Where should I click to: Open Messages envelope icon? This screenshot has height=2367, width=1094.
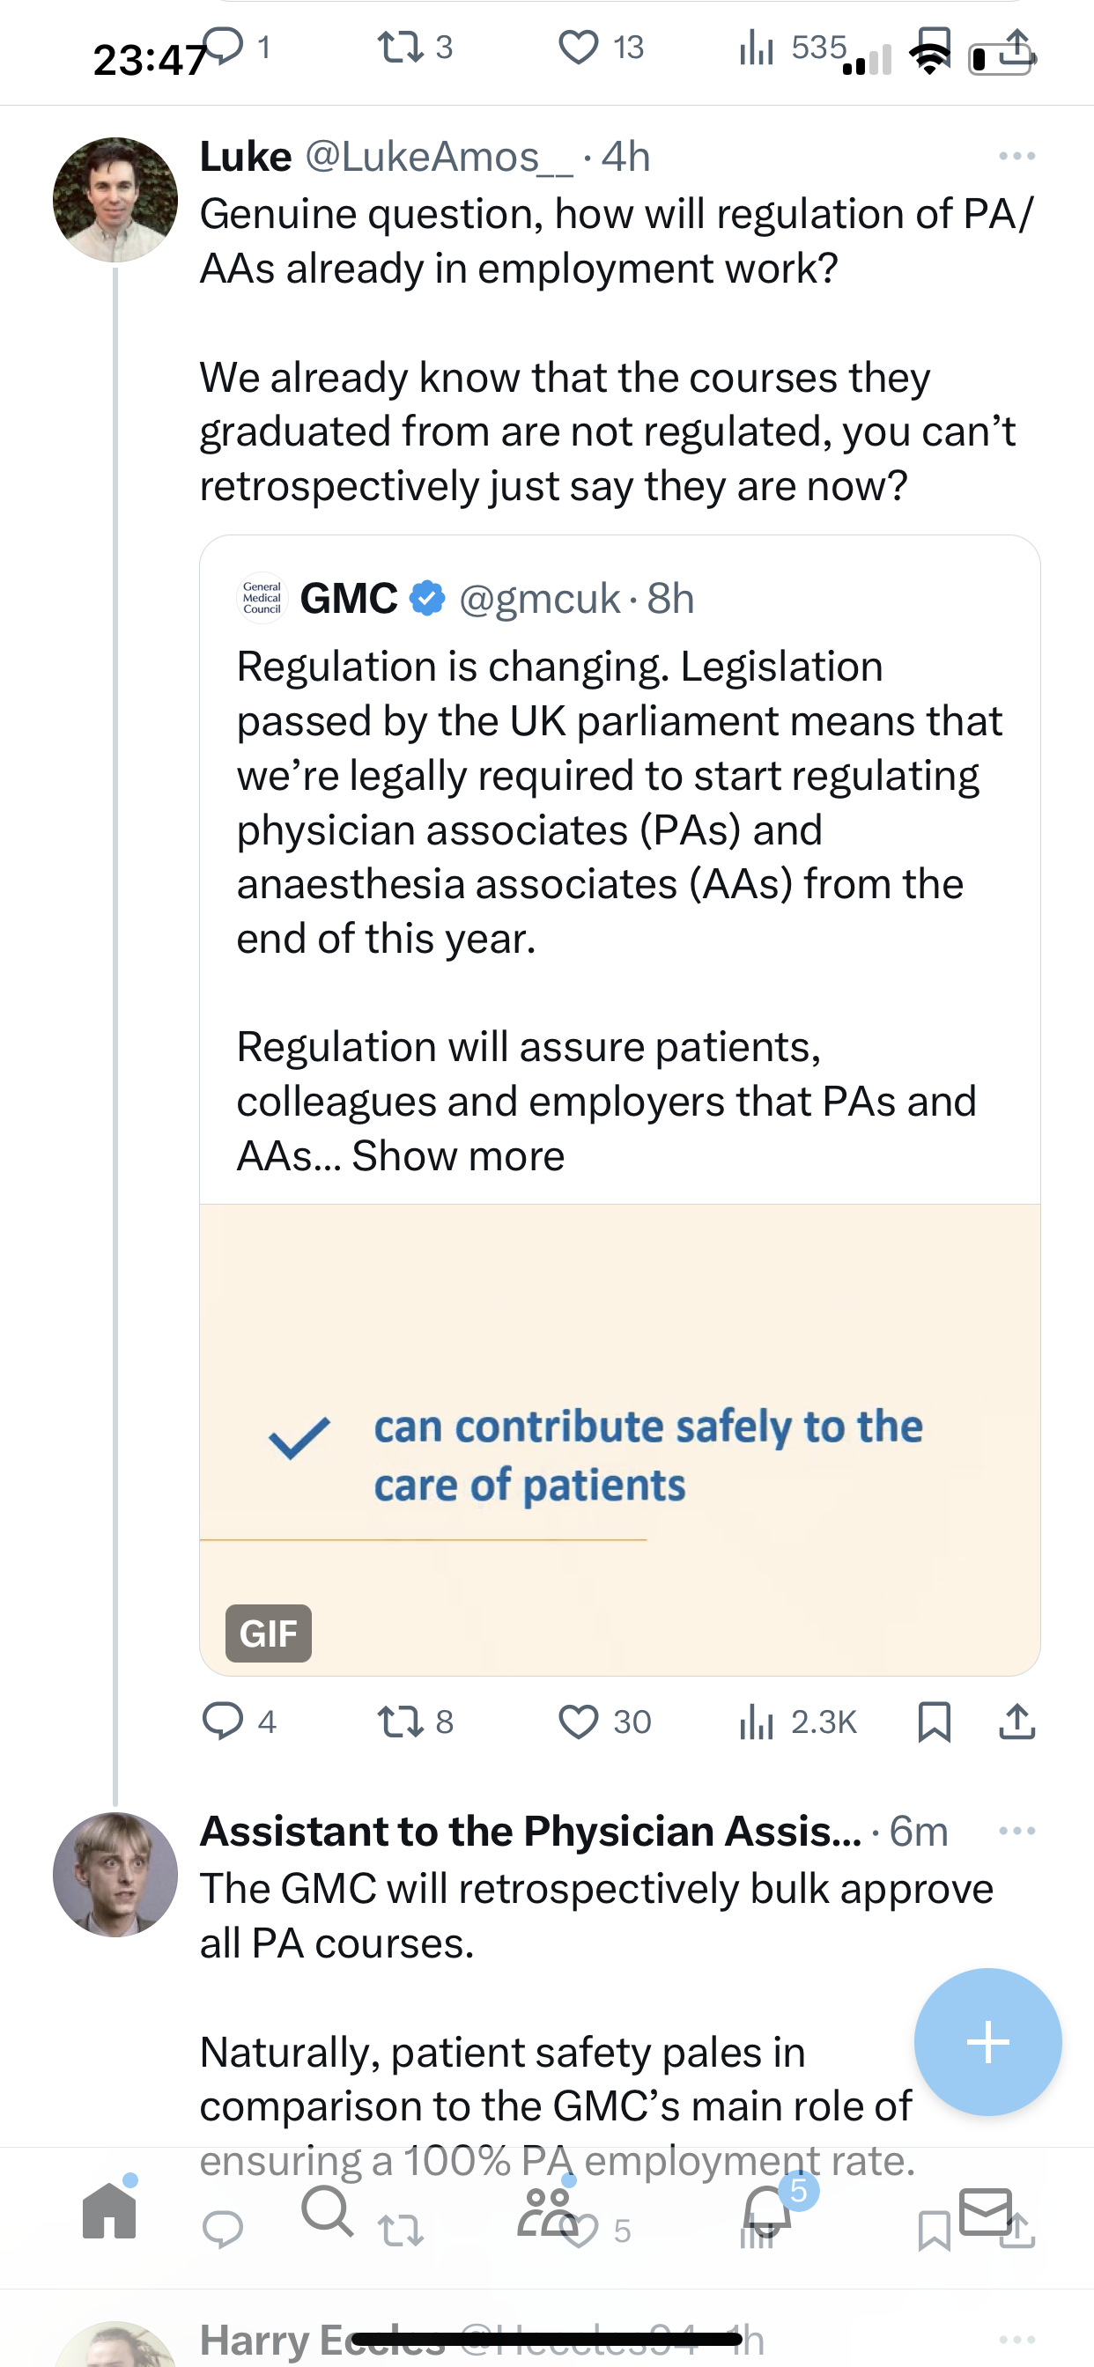[987, 2210]
